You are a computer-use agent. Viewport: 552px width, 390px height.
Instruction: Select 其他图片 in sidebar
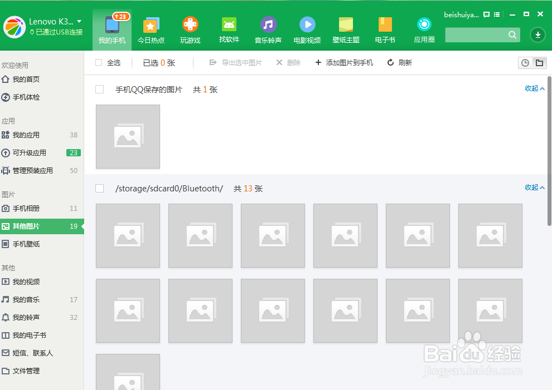42,226
